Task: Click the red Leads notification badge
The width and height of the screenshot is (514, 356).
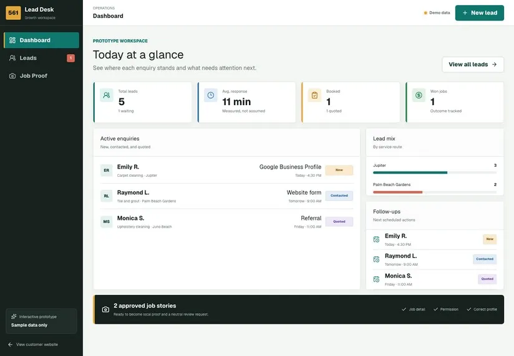Action: coord(71,58)
